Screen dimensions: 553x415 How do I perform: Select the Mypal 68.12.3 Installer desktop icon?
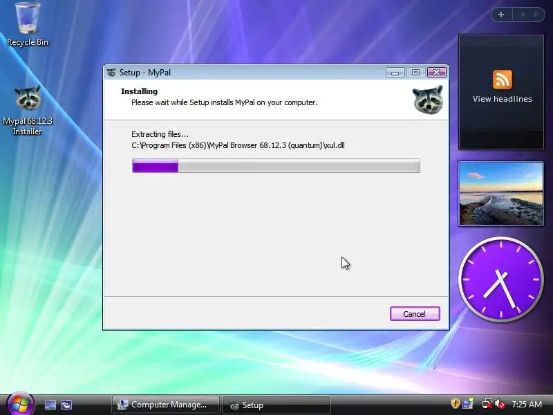point(28,110)
